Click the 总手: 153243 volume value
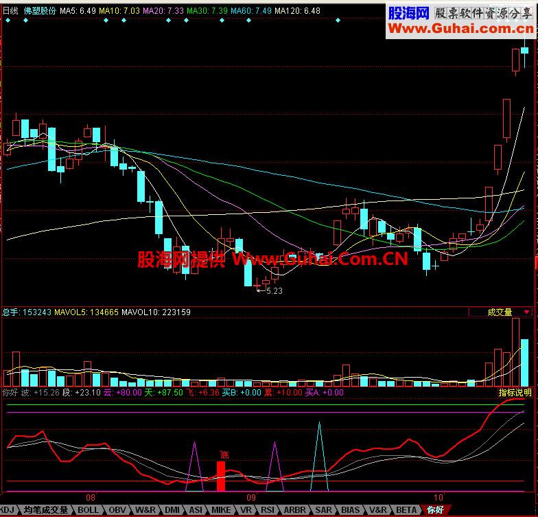 [27, 312]
